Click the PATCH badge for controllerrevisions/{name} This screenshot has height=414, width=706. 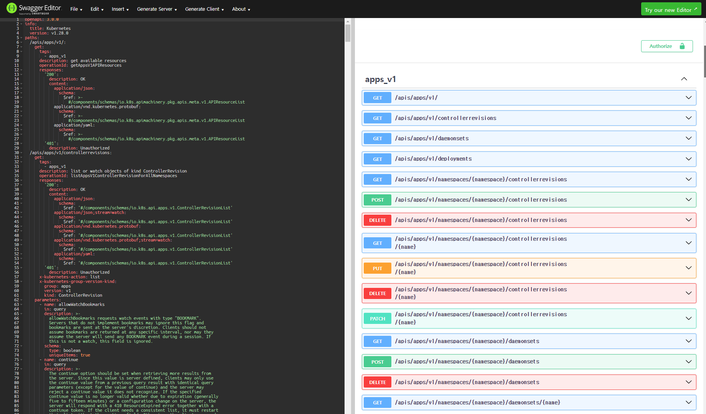(x=377, y=319)
